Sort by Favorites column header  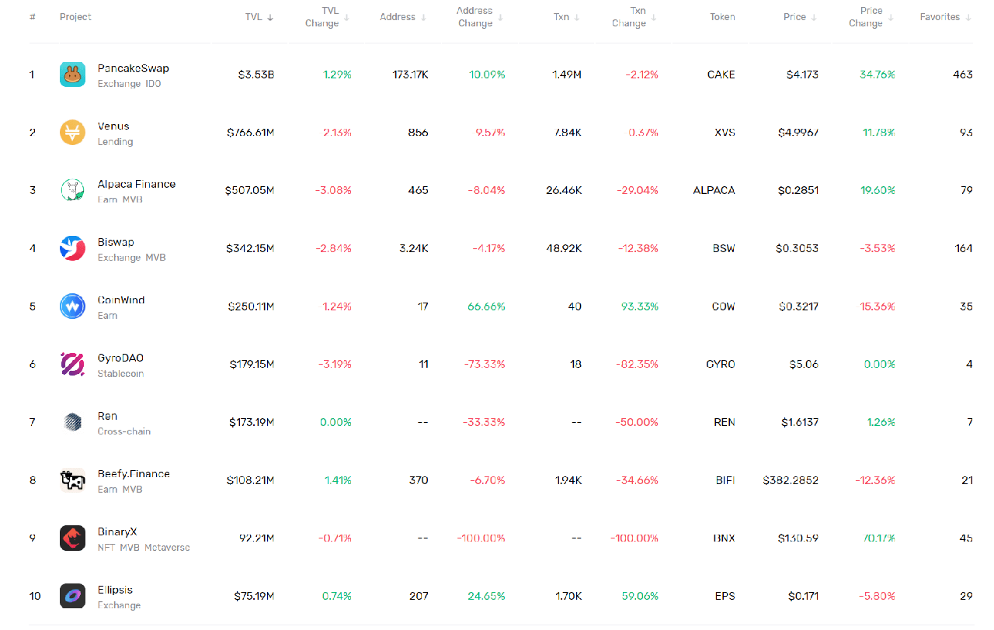click(946, 17)
